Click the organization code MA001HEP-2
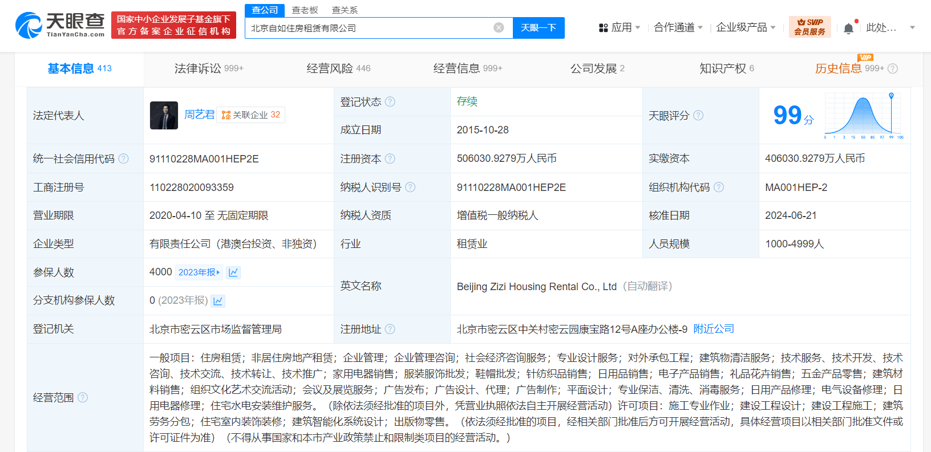 (796, 187)
